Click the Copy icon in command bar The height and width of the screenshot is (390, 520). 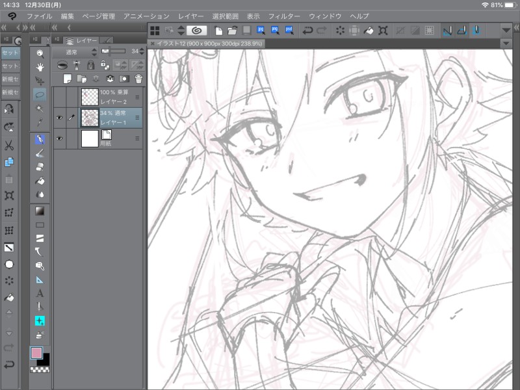(9, 162)
